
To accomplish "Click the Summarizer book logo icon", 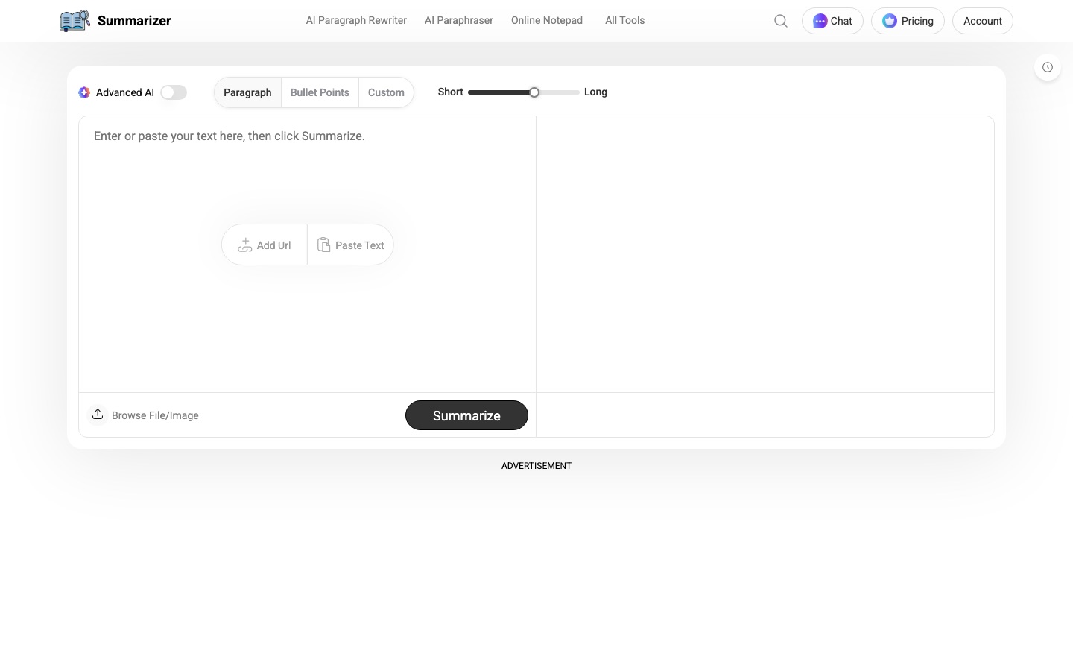I will [75, 21].
